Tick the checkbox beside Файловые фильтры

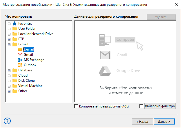pos(141,106)
